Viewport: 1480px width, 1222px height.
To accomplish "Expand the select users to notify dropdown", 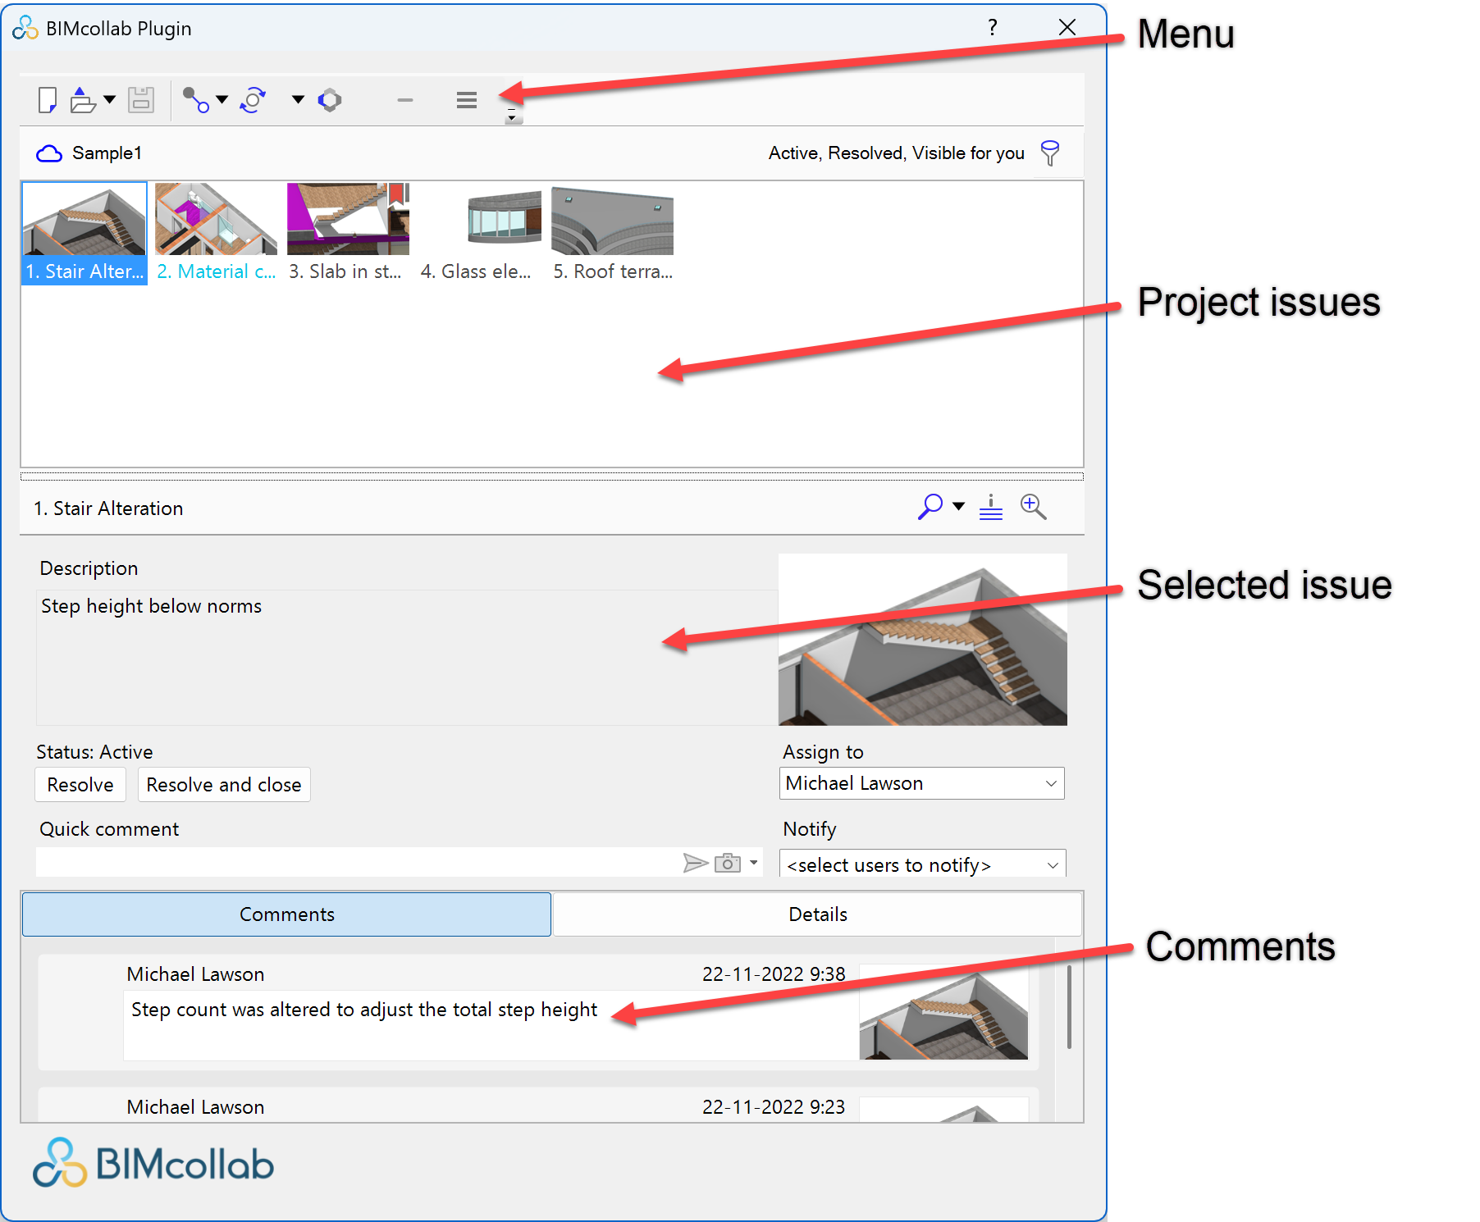I will (920, 864).
